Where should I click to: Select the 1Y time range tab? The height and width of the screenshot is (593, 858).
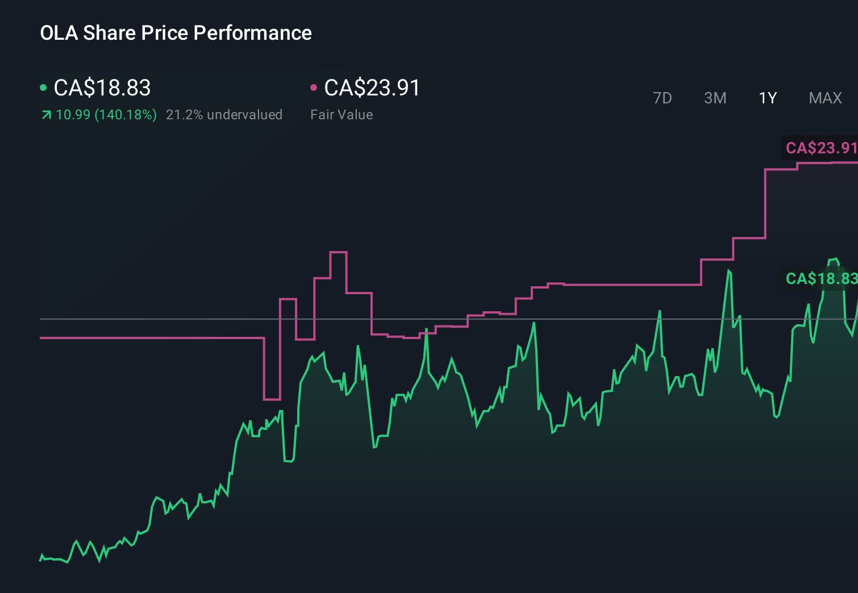(x=767, y=98)
